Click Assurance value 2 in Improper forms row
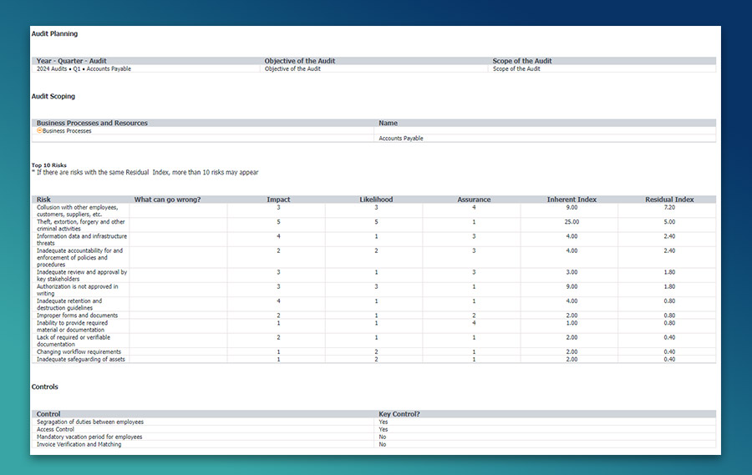This screenshot has height=475, width=752. pos(474,316)
